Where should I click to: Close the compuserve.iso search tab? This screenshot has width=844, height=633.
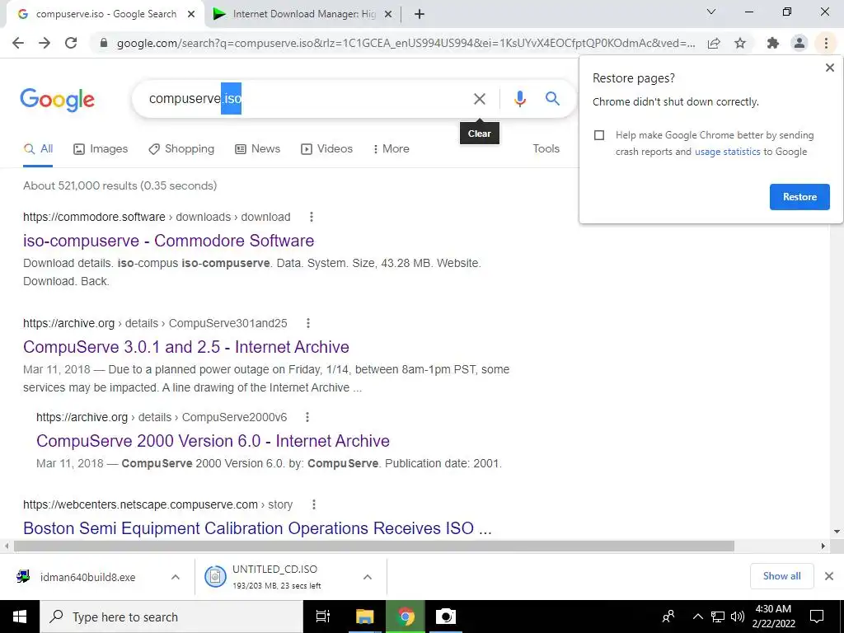pos(191,15)
